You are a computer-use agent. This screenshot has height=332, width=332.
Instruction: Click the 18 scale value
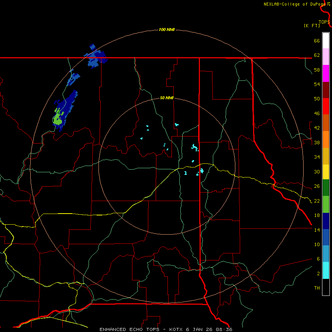317,215
